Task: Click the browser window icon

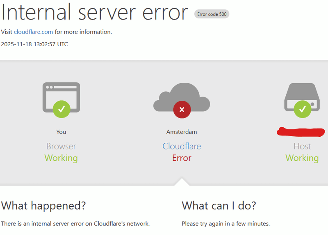Action: (61, 97)
